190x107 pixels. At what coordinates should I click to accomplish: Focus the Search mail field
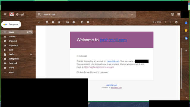(86, 15)
